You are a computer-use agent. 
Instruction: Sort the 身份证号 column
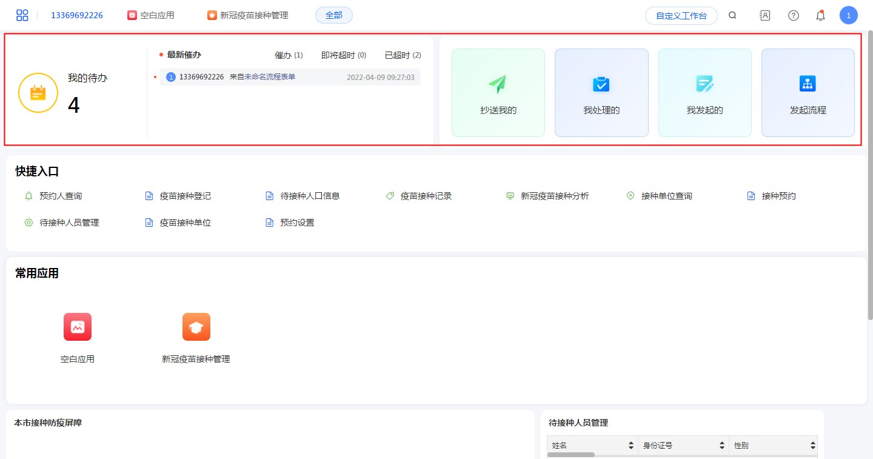click(721, 446)
